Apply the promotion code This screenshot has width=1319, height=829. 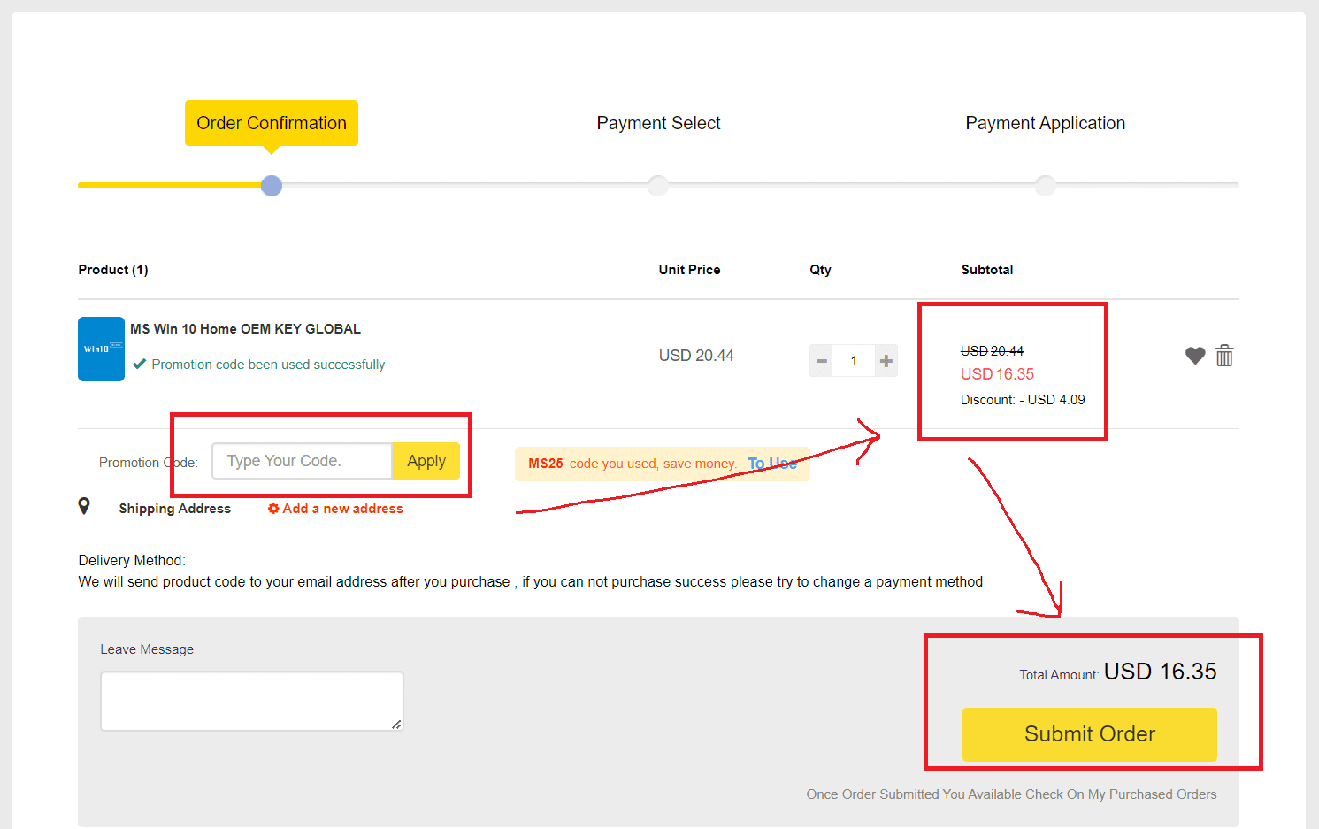point(426,461)
